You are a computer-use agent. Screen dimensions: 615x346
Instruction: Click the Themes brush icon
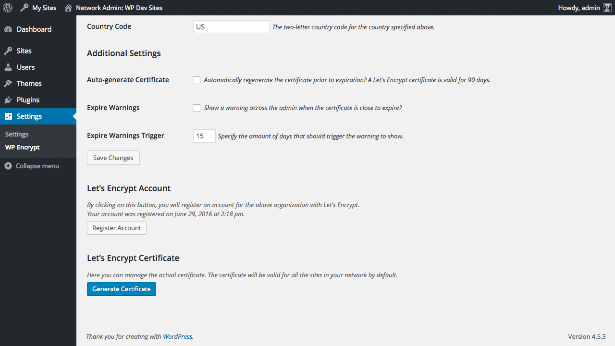pyautogui.click(x=8, y=84)
